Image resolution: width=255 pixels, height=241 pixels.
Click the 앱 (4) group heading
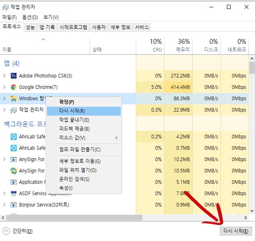pos(12,63)
